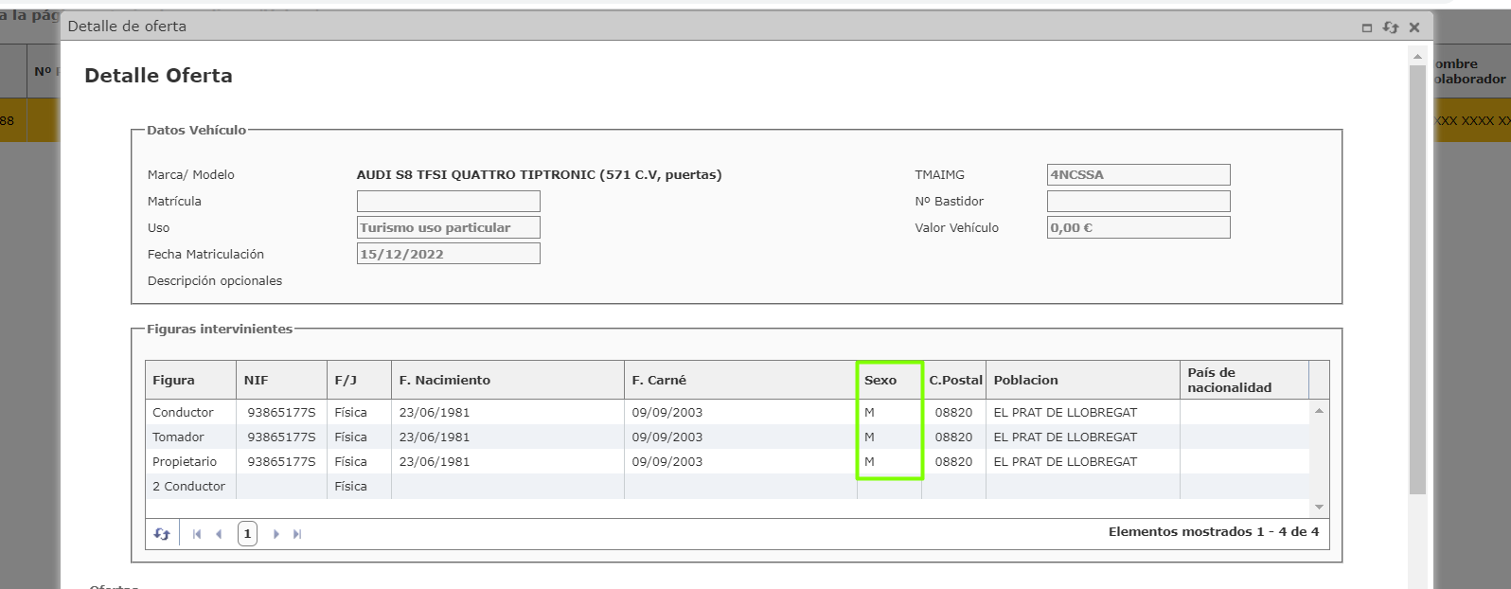
Task: Select page 1 in grid pager
Action: pos(247,534)
